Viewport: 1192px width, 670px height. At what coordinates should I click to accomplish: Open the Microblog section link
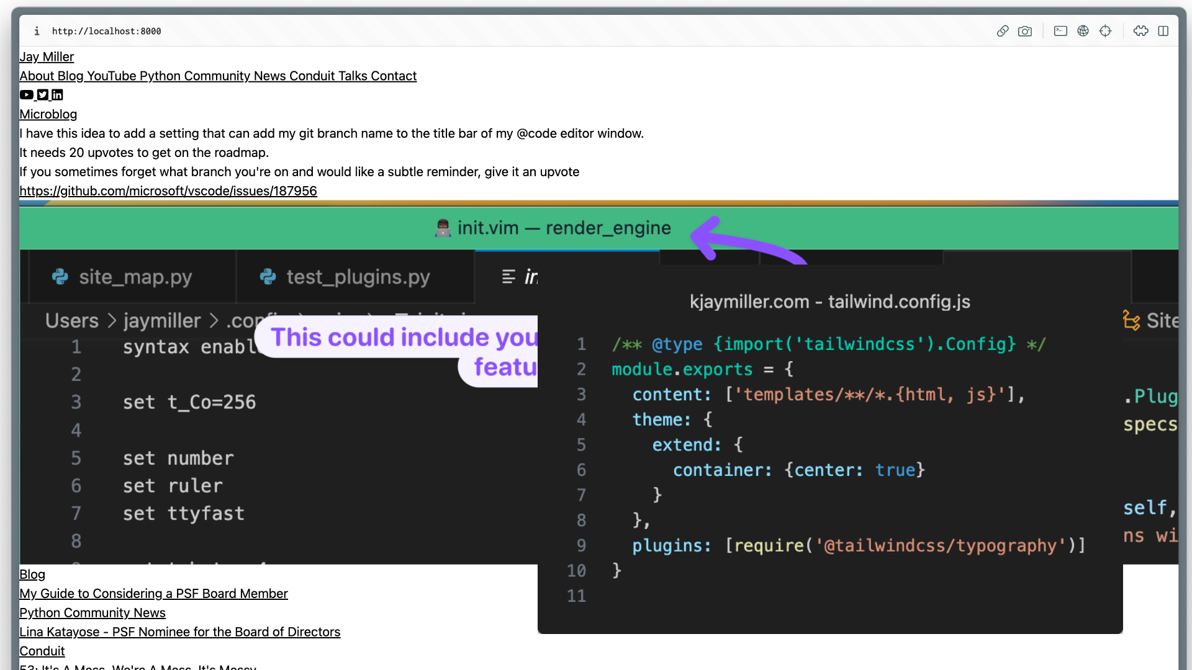click(48, 114)
